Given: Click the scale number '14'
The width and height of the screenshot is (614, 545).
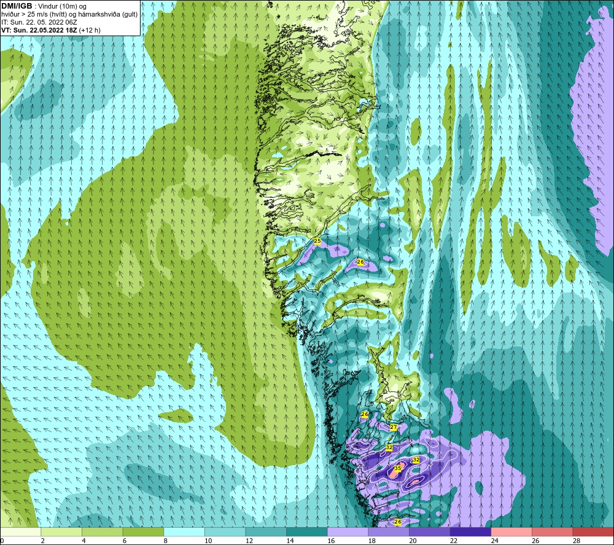Looking at the screenshot, I should click(x=290, y=541).
